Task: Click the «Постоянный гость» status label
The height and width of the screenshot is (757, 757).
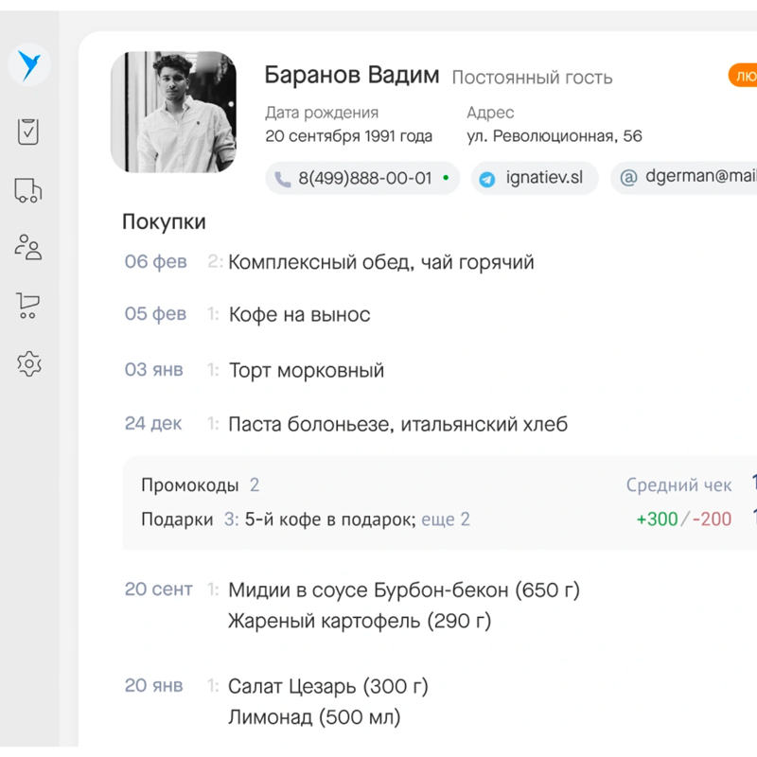Action: pyautogui.click(x=532, y=78)
